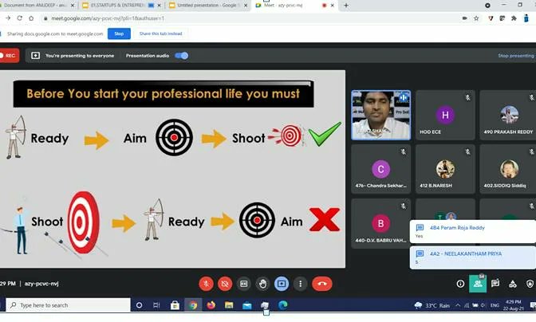Toggle captions in Meet controls
Screen dimensions: 536x322
[x=244, y=284]
